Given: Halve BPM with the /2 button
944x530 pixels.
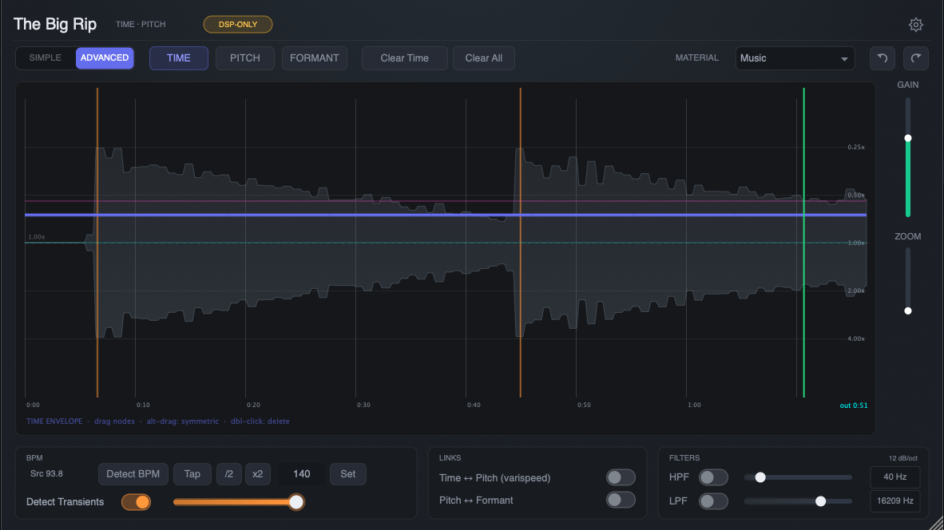Looking at the screenshot, I should click(x=228, y=474).
